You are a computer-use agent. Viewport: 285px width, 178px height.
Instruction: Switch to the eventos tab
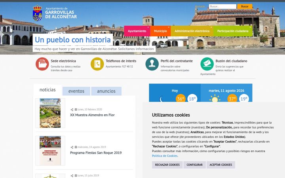(76, 91)
